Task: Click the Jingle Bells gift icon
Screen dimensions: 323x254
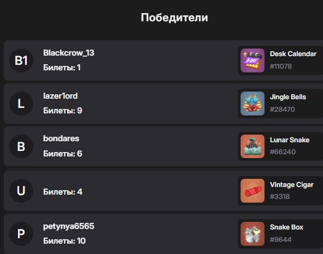Action: click(252, 104)
